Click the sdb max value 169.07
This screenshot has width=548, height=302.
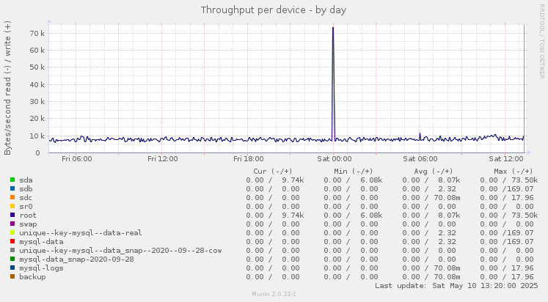point(520,189)
